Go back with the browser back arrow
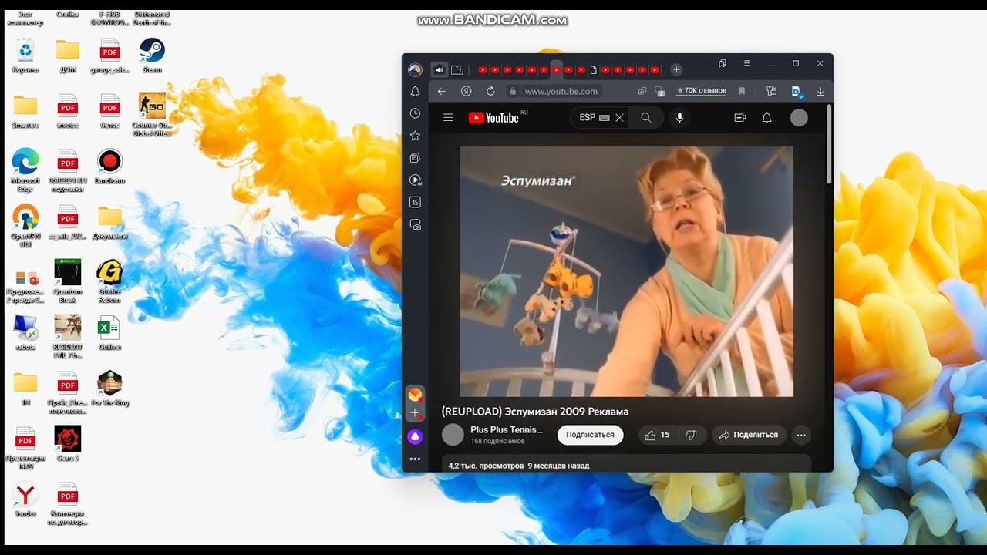Screen dimensions: 987x555 click(442, 91)
